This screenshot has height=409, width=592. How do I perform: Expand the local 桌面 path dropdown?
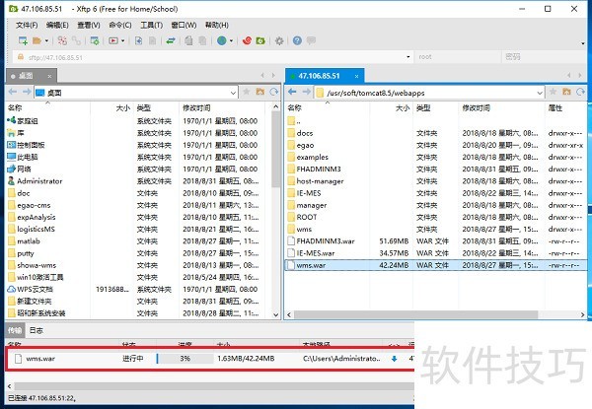pos(233,93)
